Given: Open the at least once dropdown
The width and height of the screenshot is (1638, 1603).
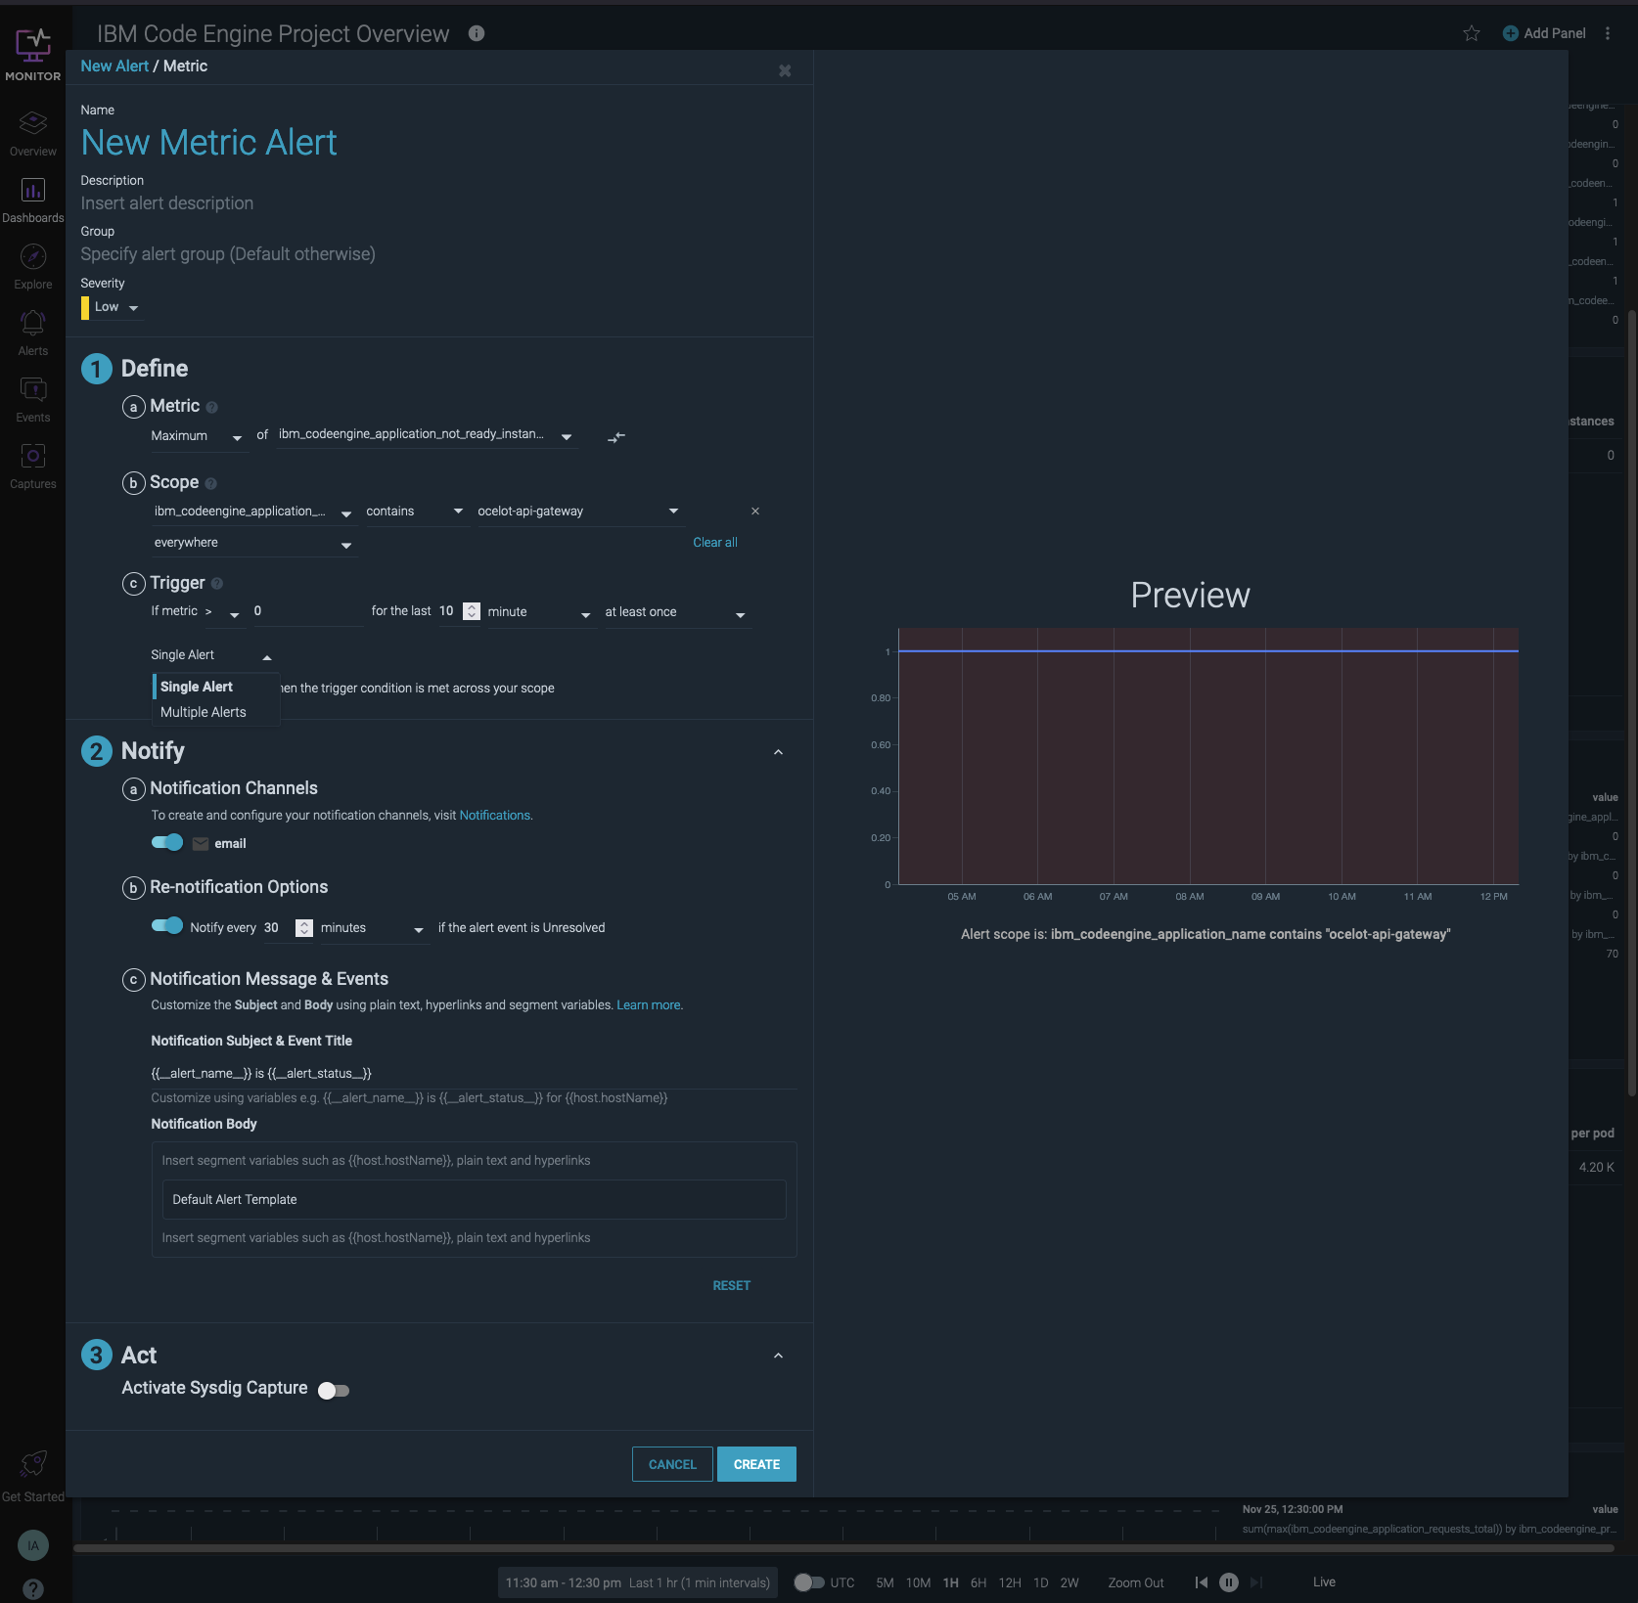Looking at the screenshot, I should click(676, 612).
